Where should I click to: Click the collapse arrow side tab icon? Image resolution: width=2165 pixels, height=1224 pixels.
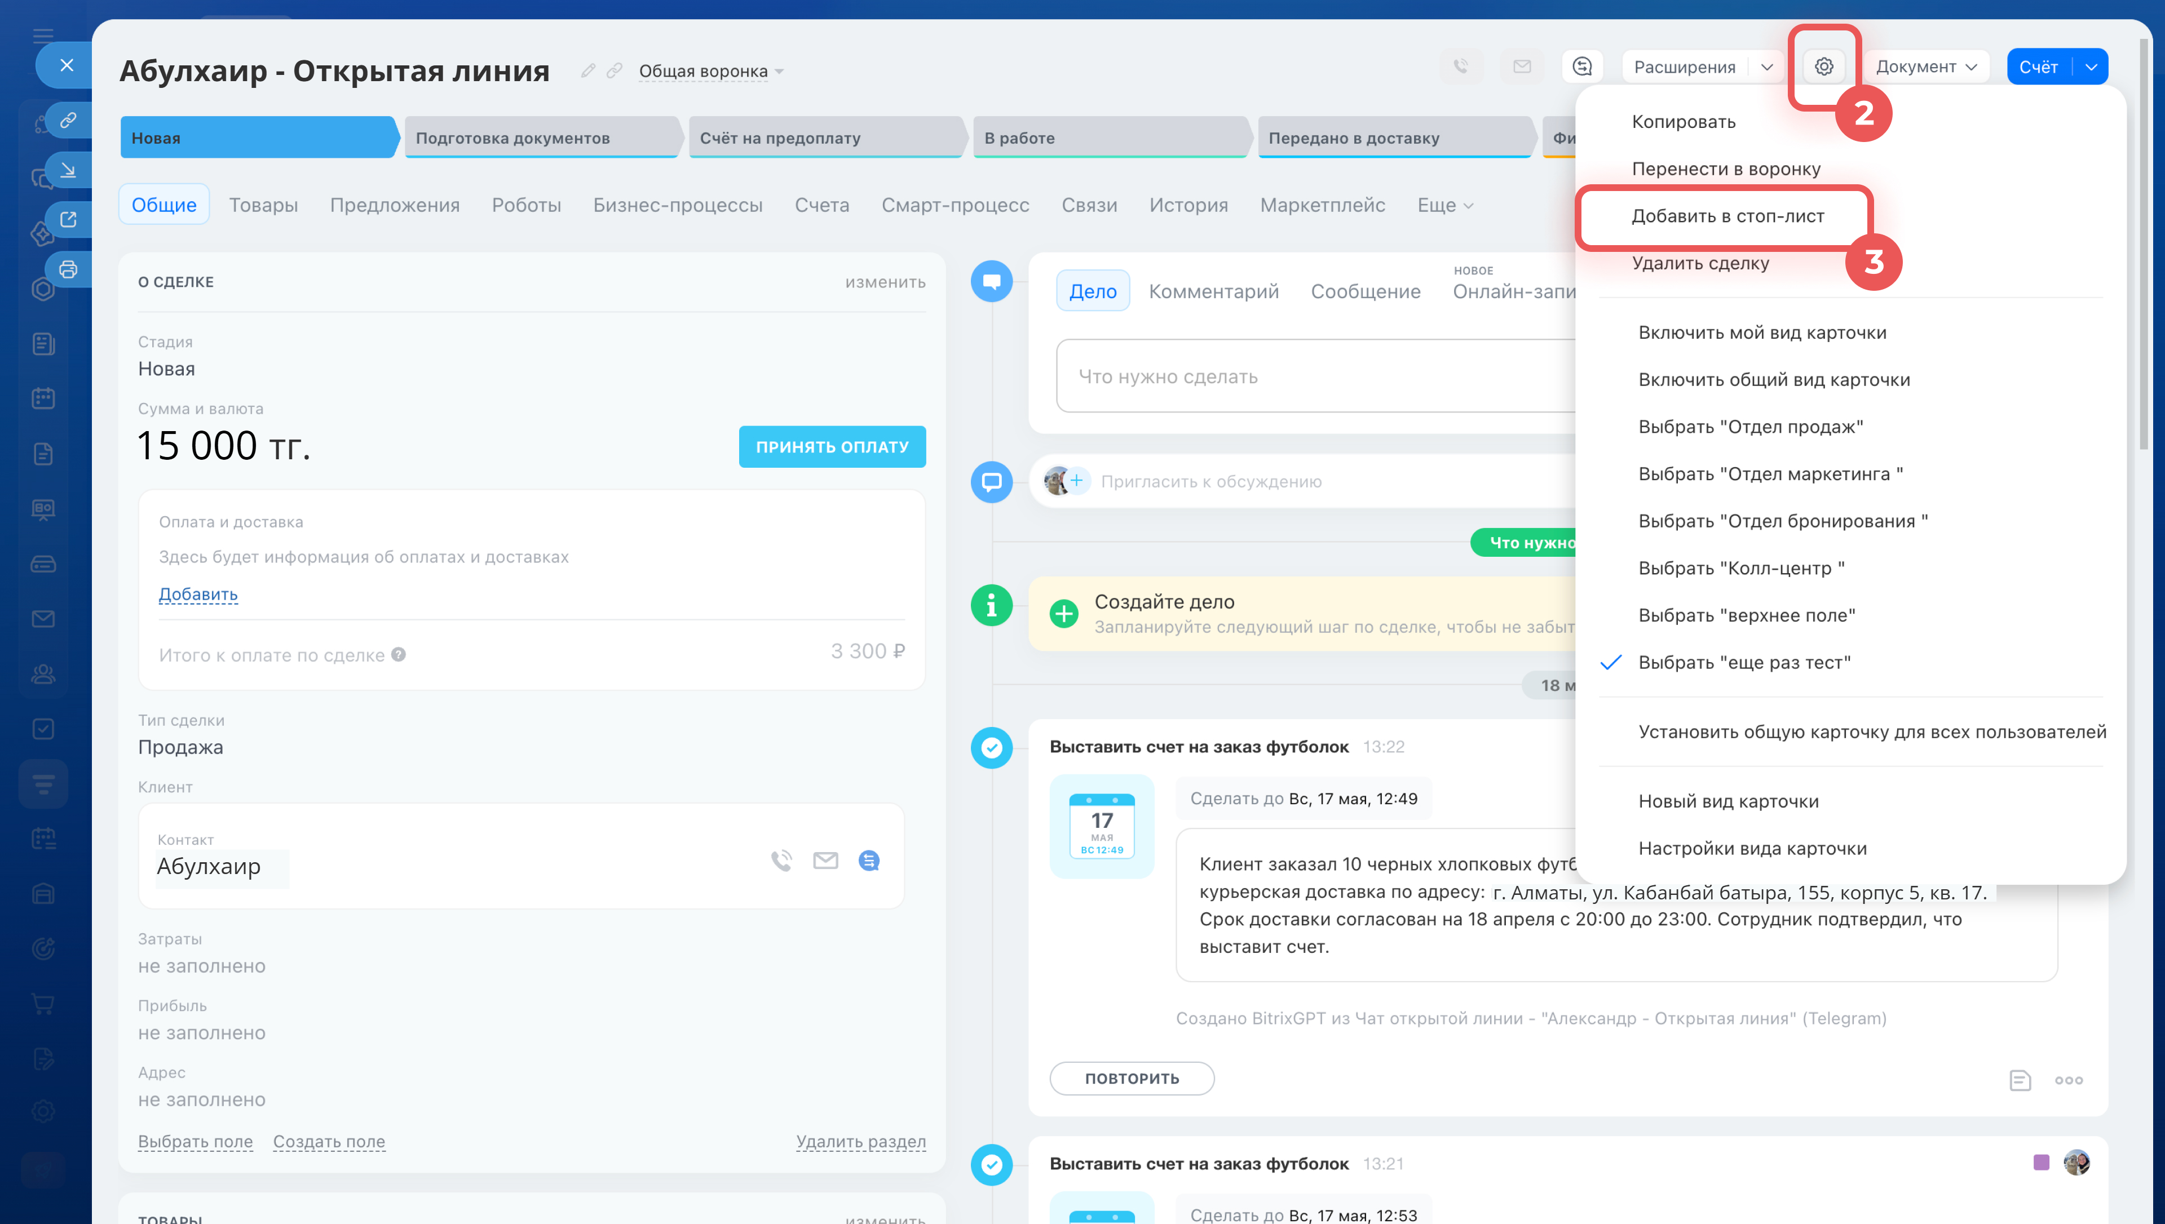coord(68,170)
